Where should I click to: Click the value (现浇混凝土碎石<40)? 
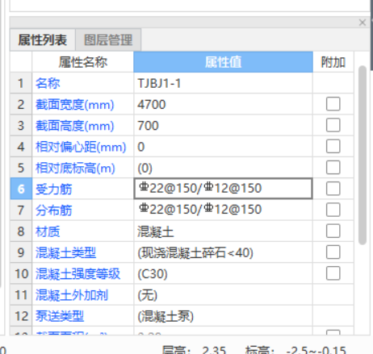pos(195,252)
